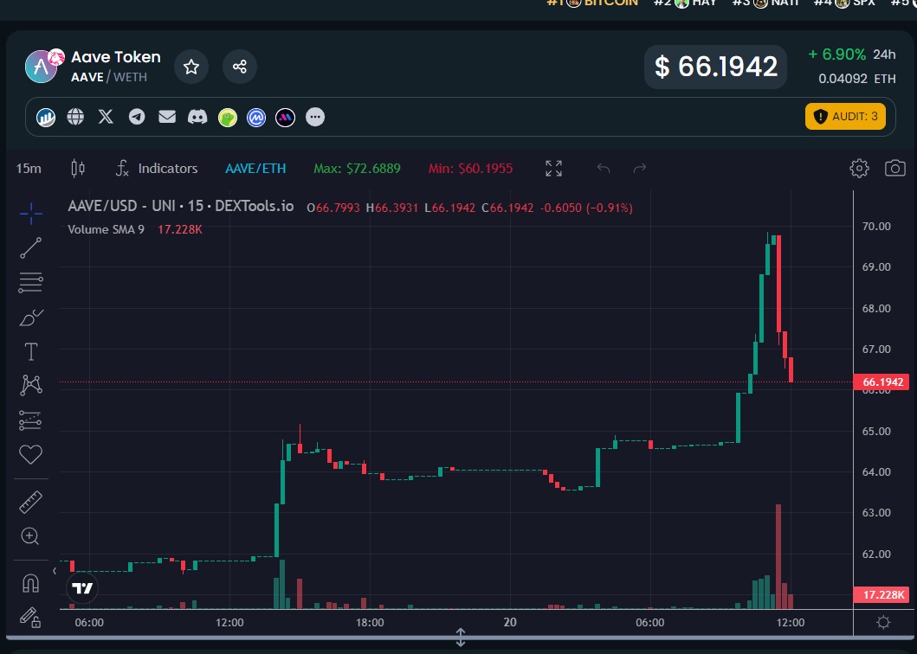Open the share icon next to Aave Token
The image size is (917, 654).
(x=240, y=67)
